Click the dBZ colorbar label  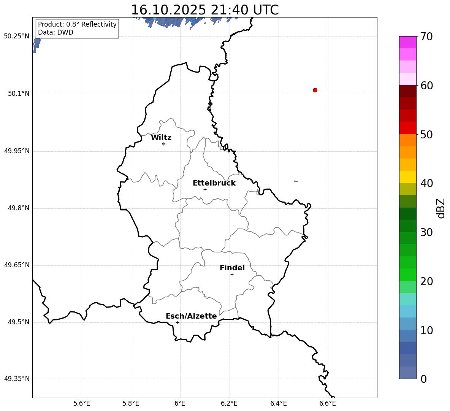pos(441,208)
